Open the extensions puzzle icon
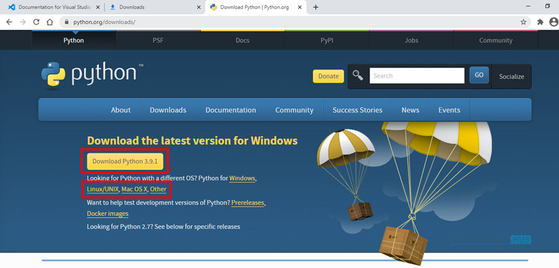 click(x=540, y=22)
